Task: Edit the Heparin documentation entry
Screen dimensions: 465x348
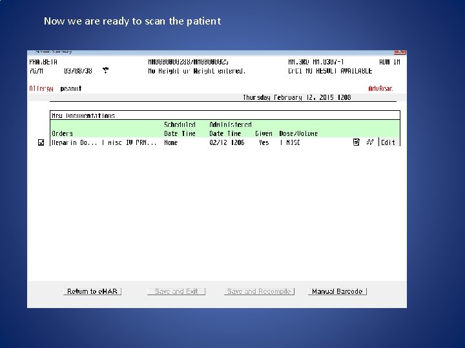Action: coord(388,142)
